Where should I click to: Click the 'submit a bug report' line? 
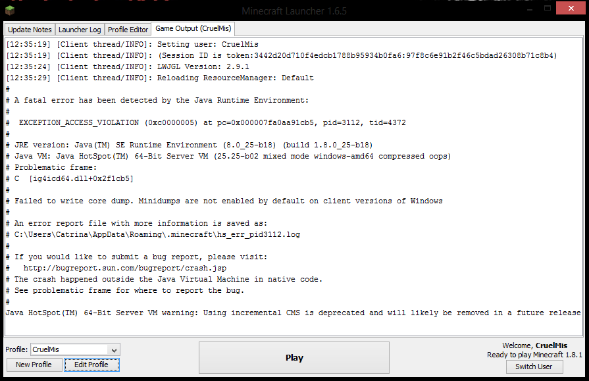(137, 257)
